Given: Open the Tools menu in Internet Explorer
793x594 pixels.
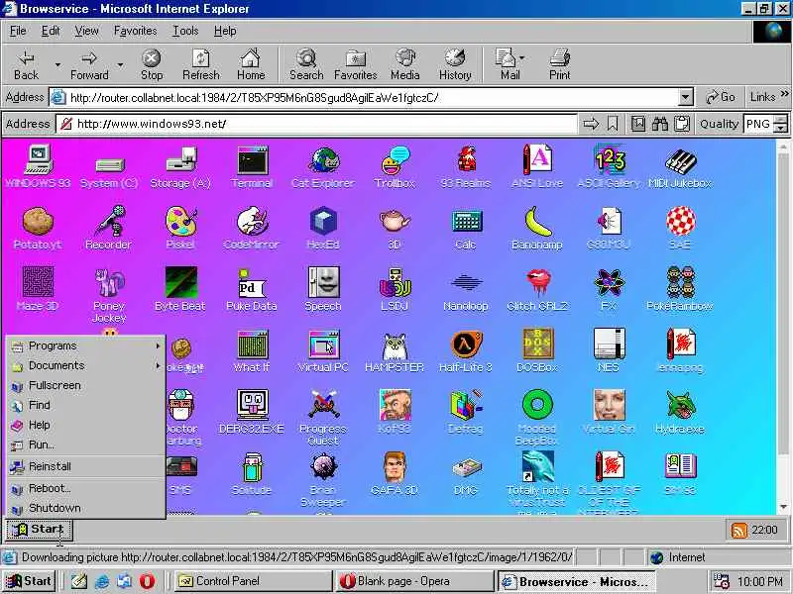Looking at the screenshot, I should tap(185, 31).
